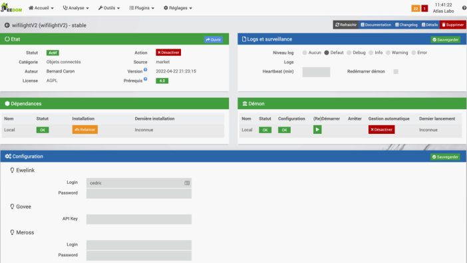The height and width of the screenshot is (263, 467).
Task: Open the Outils menu
Action: pos(109,8)
